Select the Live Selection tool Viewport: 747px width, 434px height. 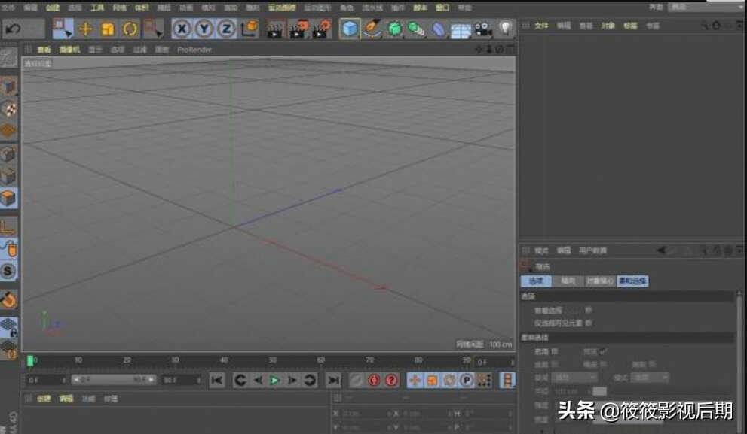63,29
